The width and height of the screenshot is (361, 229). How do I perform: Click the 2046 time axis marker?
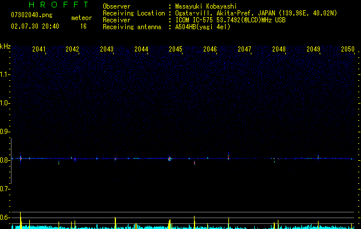(x=210, y=49)
